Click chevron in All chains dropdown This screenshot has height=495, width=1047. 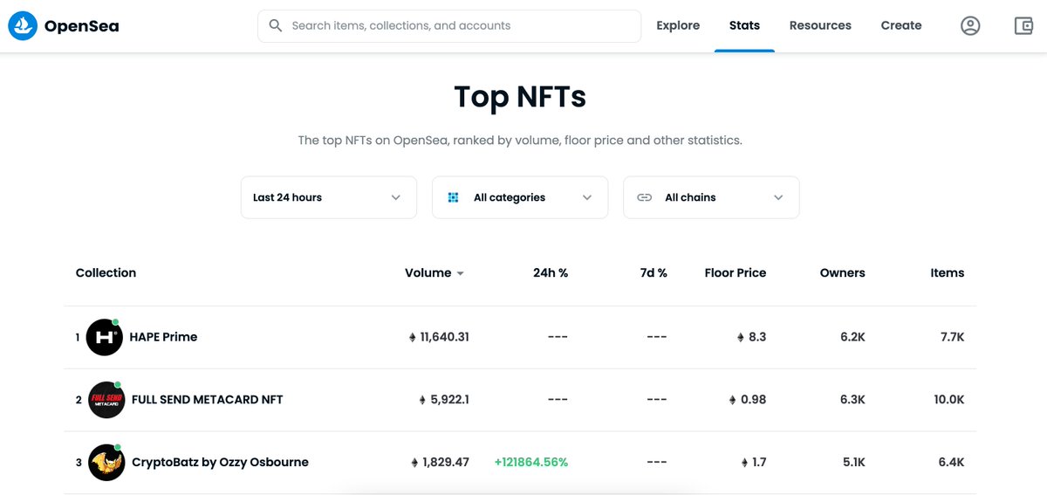tap(778, 197)
